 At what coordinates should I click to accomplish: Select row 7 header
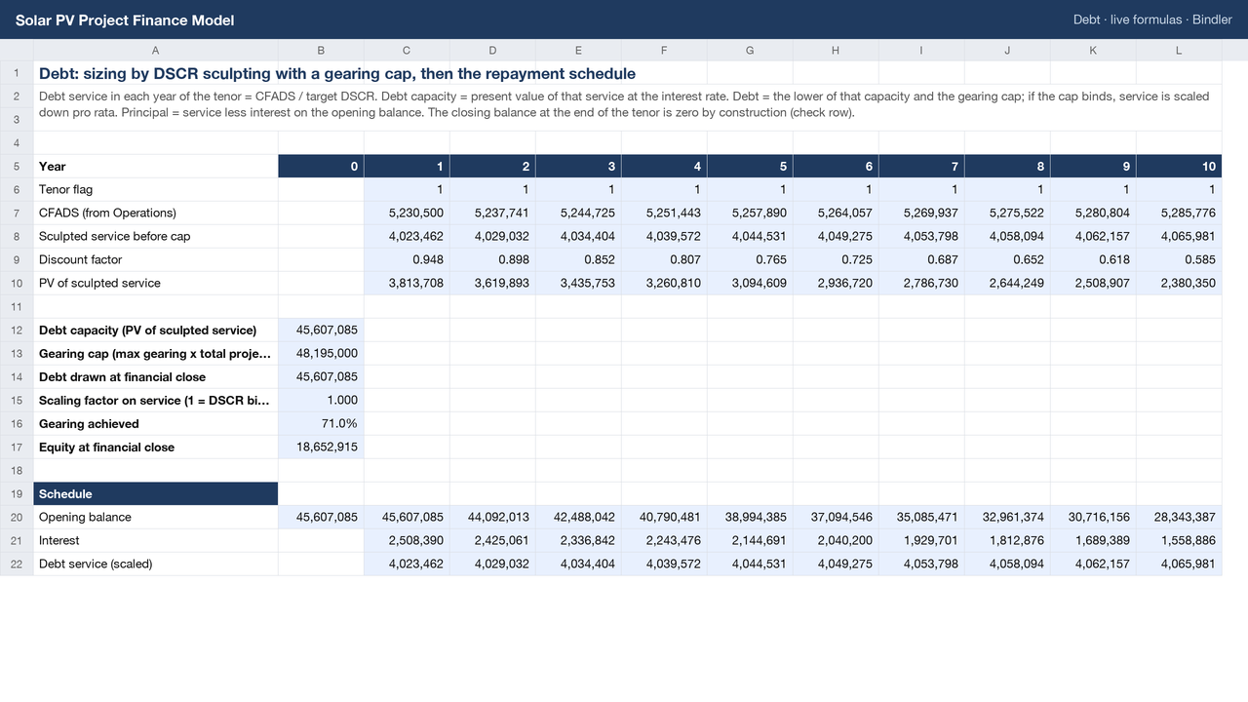pyautogui.click(x=17, y=213)
